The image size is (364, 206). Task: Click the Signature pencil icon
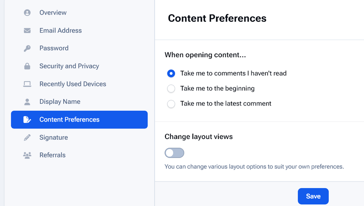pyautogui.click(x=27, y=138)
